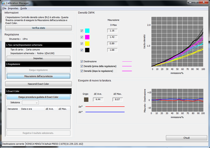
Task: Select the black D-Max value 1.68 field
Action: coord(112,50)
